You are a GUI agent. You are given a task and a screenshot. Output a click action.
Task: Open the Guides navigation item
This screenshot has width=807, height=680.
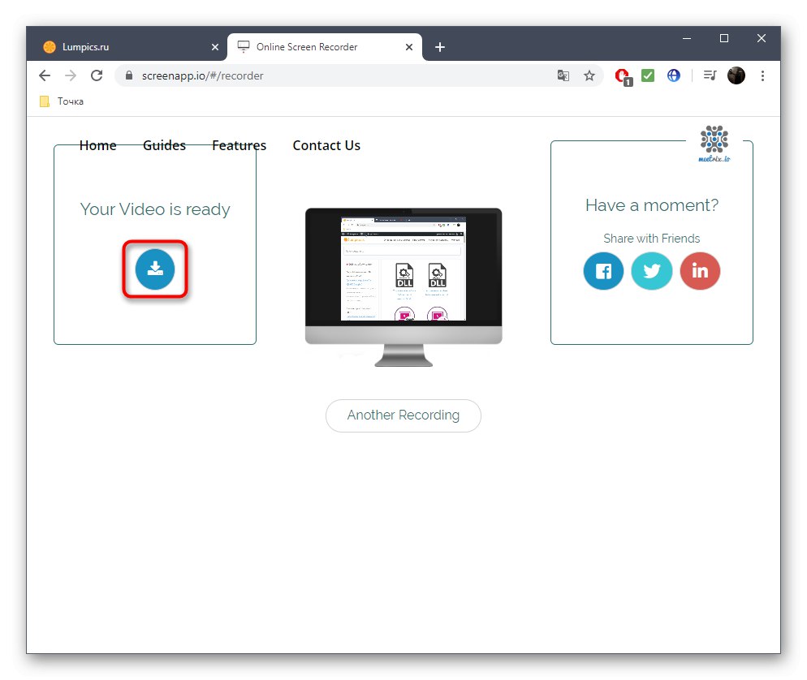click(x=164, y=145)
